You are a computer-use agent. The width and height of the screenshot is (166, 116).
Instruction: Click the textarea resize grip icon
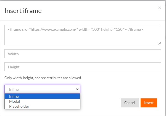click(160, 43)
